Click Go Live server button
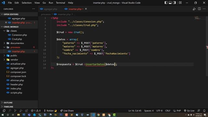Viewport: 208px width, 117px height. click(189, 110)
